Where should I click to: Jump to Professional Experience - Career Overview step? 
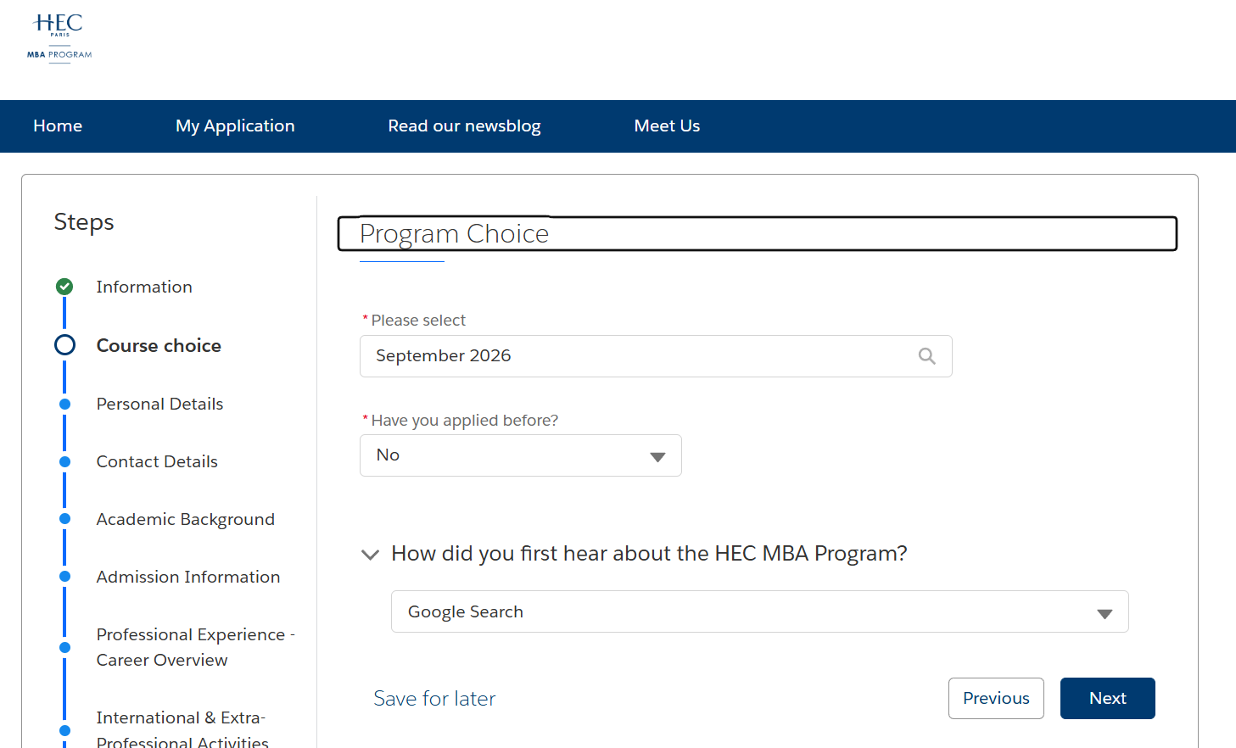coord(195,647)
